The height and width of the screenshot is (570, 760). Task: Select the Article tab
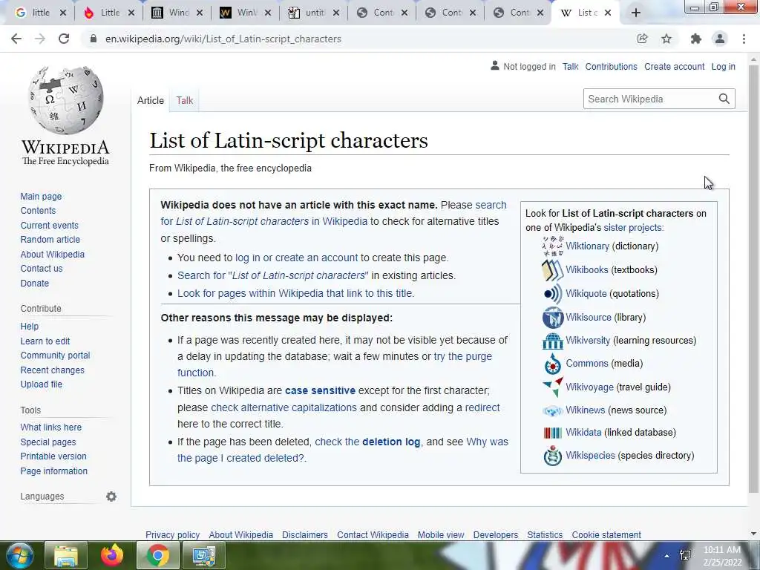click(x=150, y=100)
